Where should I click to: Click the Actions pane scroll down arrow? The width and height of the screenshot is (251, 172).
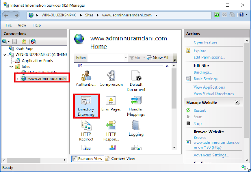click(247, 160)
